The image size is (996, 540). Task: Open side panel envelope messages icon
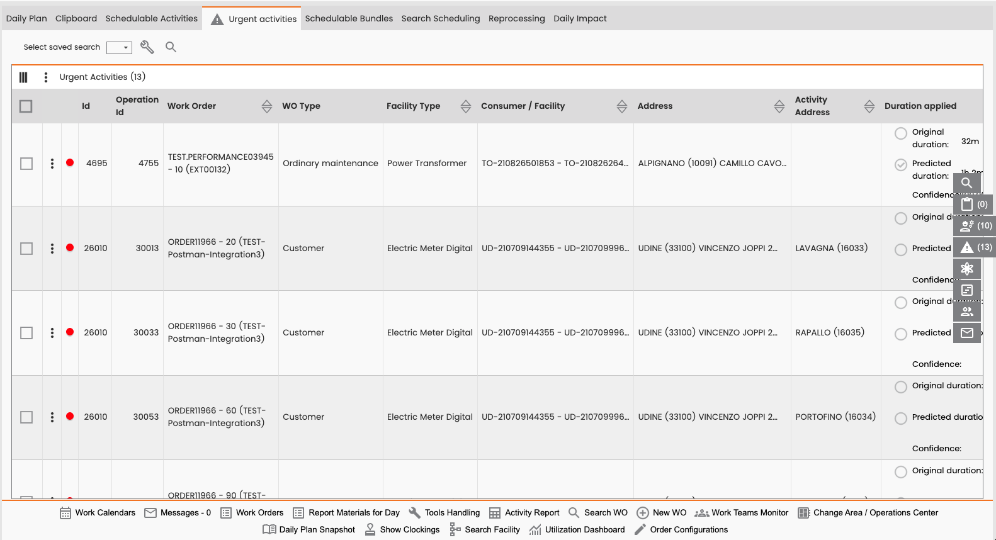[967, 333]
